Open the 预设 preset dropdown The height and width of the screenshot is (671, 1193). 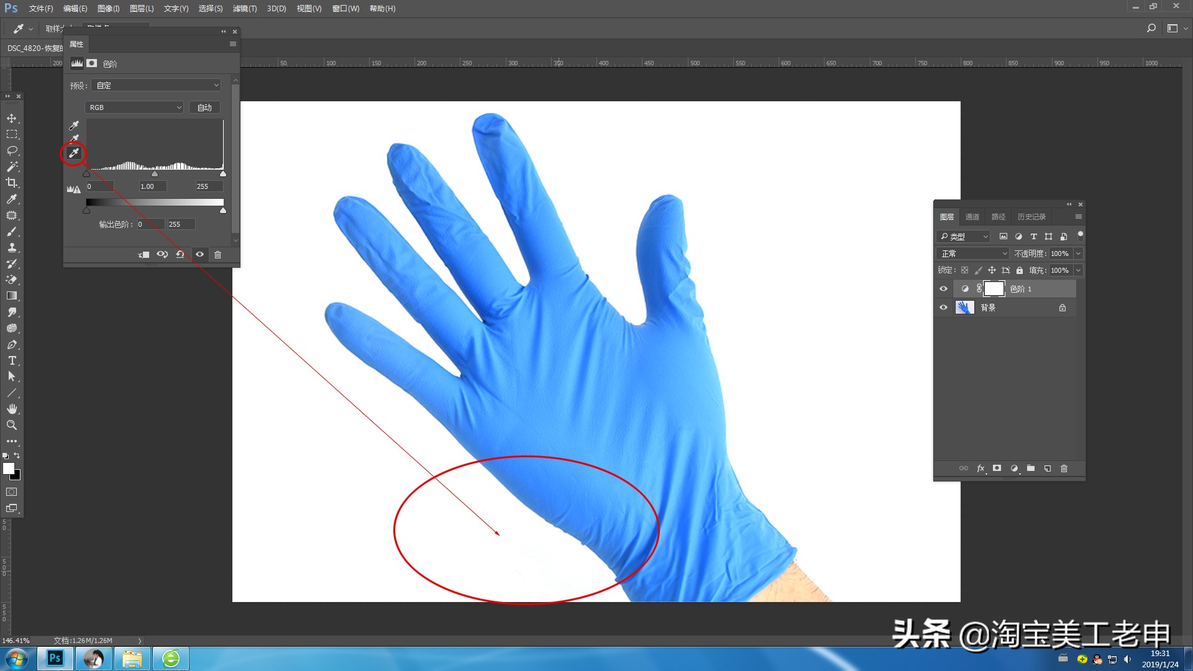click(157, 85)
